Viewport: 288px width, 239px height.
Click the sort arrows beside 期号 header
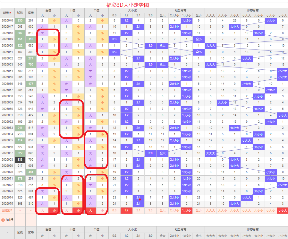point(10,13)
